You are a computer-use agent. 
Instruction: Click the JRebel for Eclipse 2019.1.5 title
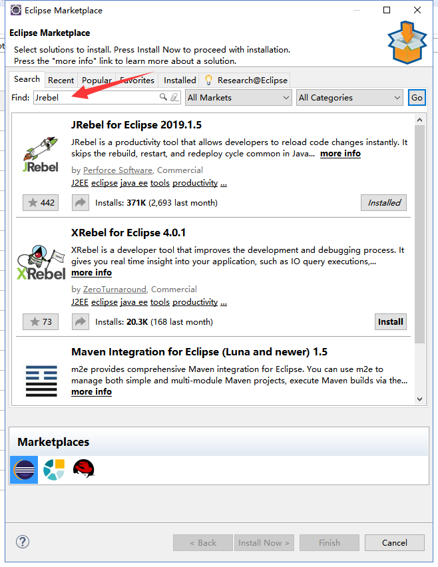[x=136, y=125]
